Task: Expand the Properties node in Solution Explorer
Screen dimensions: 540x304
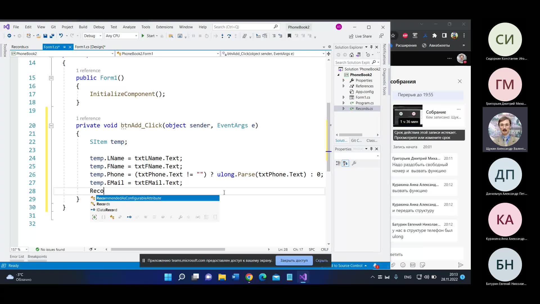Action: (343, 81)
